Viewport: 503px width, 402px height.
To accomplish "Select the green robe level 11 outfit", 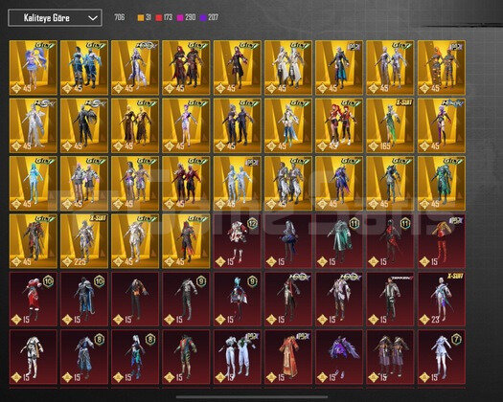I will pyautogui.click(x=339, y=241).
